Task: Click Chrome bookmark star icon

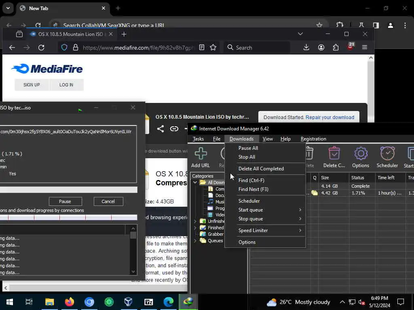Action: coord(319,25)
